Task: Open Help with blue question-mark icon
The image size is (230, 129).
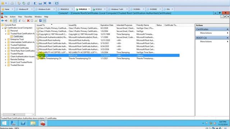Action: coord(41,21)
